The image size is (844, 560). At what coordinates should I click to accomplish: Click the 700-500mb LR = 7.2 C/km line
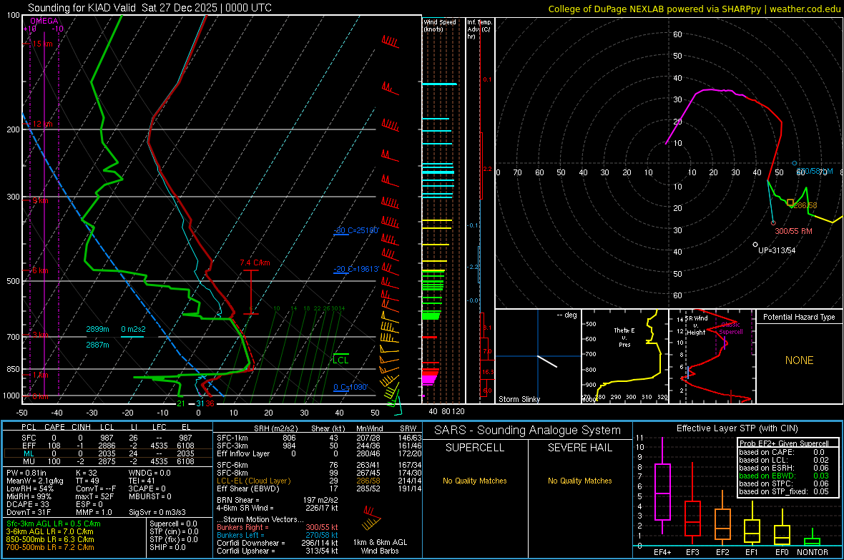[50, 547]
